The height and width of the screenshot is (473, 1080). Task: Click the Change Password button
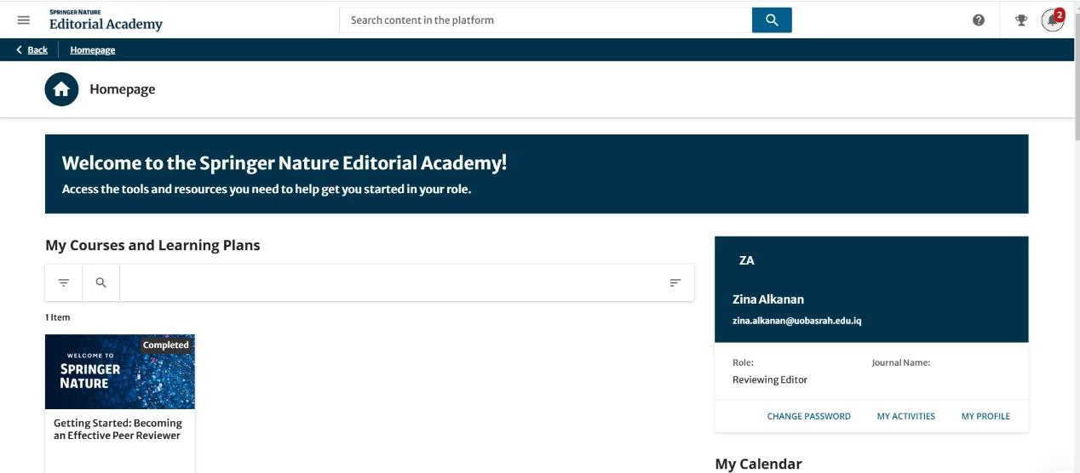click(808, 416)
